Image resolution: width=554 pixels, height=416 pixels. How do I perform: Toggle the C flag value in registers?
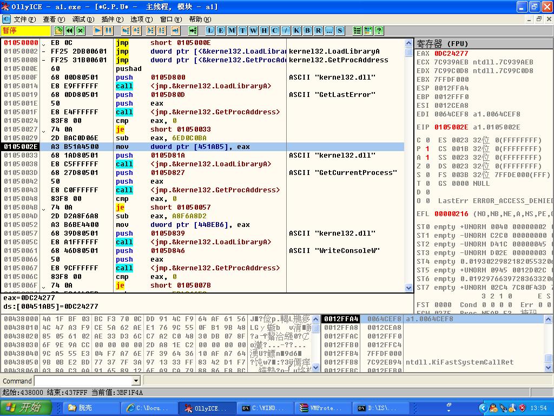point(427,140)
